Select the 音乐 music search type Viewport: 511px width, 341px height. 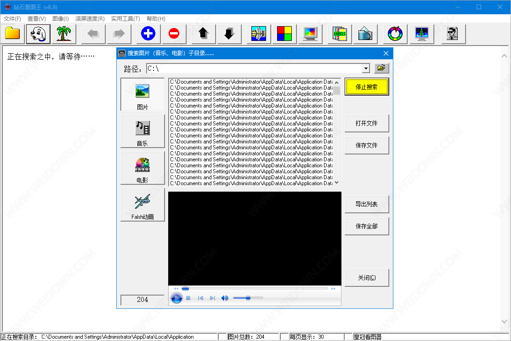point(142,131)
